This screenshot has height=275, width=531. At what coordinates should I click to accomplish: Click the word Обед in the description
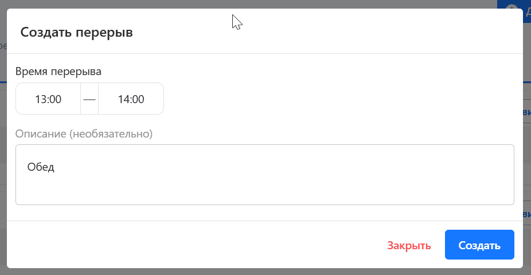click(41, 167)
